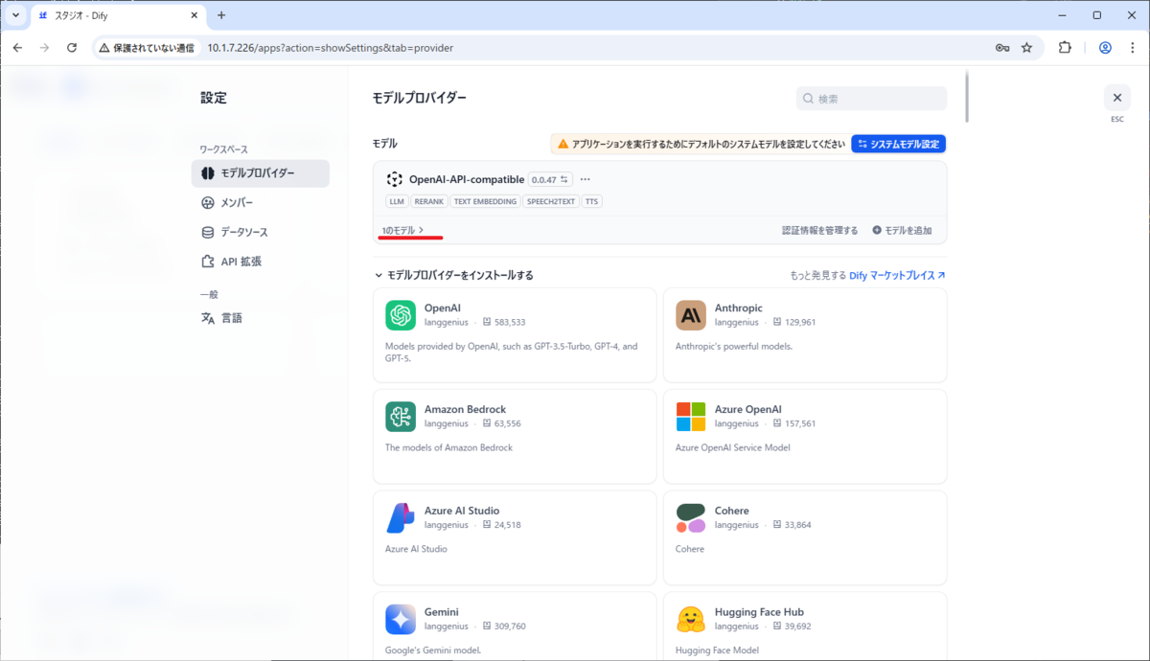The width and height of the screenshot is (1150, 661).
Task: Click the Amazon Bedrock logo icon
Action: pos(401,417)
